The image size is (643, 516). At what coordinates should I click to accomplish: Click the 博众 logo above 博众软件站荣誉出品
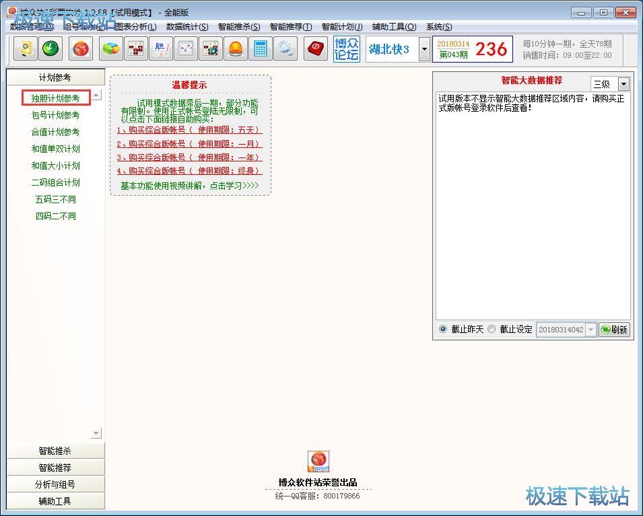[318, 462]
